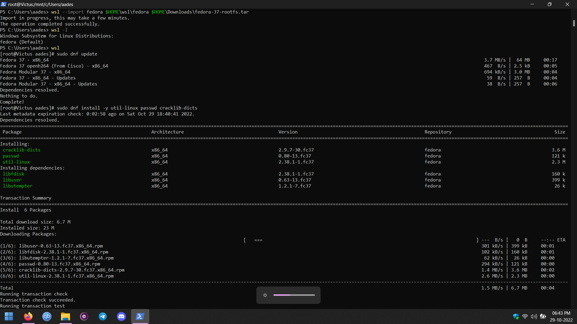Open the calendar by clicking the clock

(561, 316)
